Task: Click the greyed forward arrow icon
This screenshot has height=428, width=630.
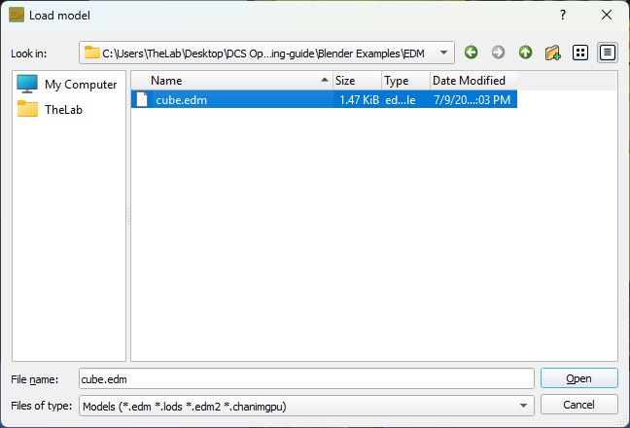Action: click(x=498, y=53)
